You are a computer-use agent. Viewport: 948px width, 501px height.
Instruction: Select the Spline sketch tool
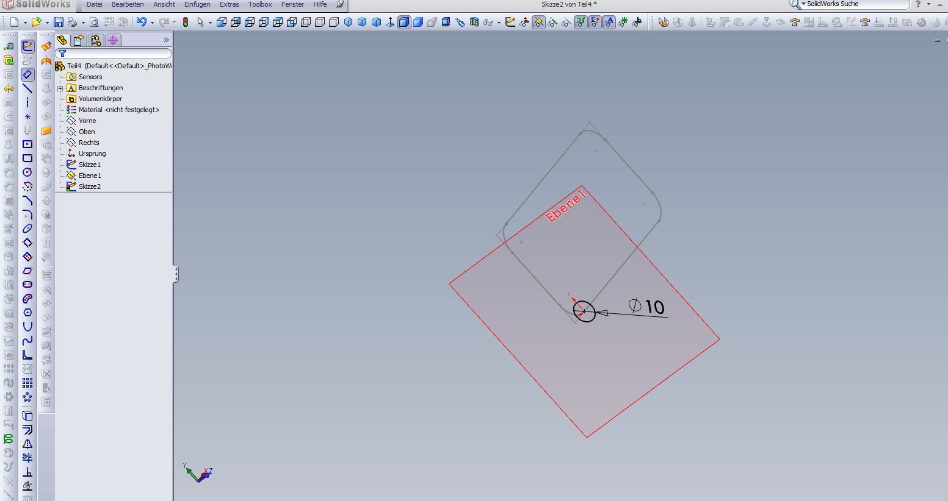click(x=27, y=341)
